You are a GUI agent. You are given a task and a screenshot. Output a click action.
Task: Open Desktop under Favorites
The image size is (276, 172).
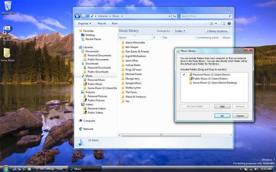pos(88,35)
